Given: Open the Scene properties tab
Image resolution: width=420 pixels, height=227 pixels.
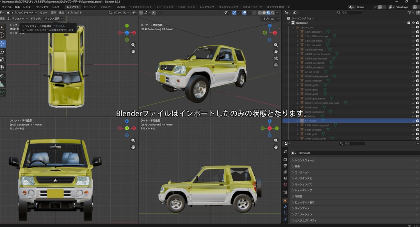Looking at the screenshot, I should [x=285, y=178].
